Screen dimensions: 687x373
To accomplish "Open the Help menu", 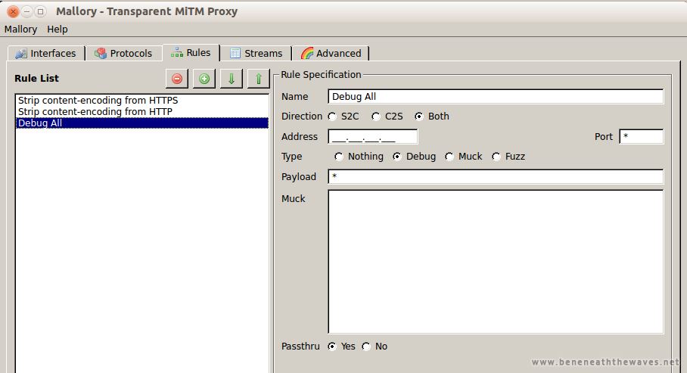I will click(58, 30).
